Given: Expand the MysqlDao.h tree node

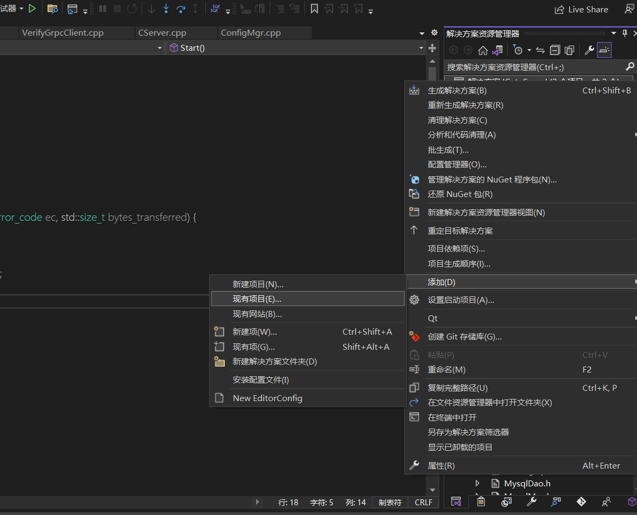Looking at the screenshot, I should [x=478, y=483].
